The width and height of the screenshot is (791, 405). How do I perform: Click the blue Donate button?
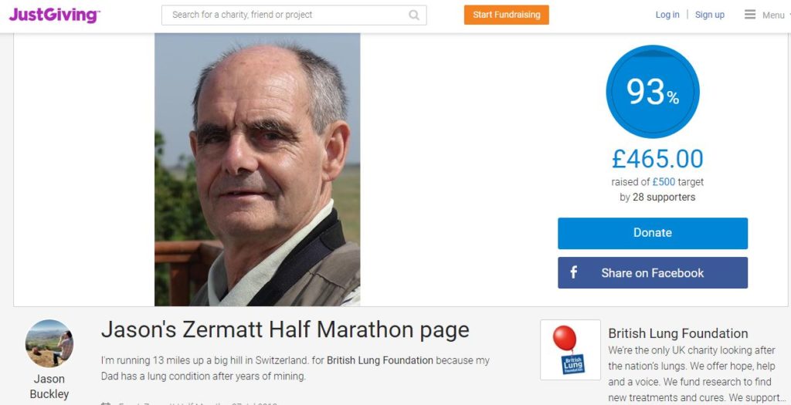click(652, 233)
